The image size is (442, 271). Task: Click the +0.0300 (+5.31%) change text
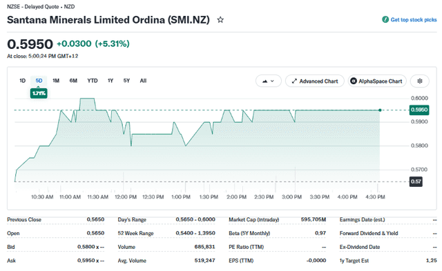point(93,43)
